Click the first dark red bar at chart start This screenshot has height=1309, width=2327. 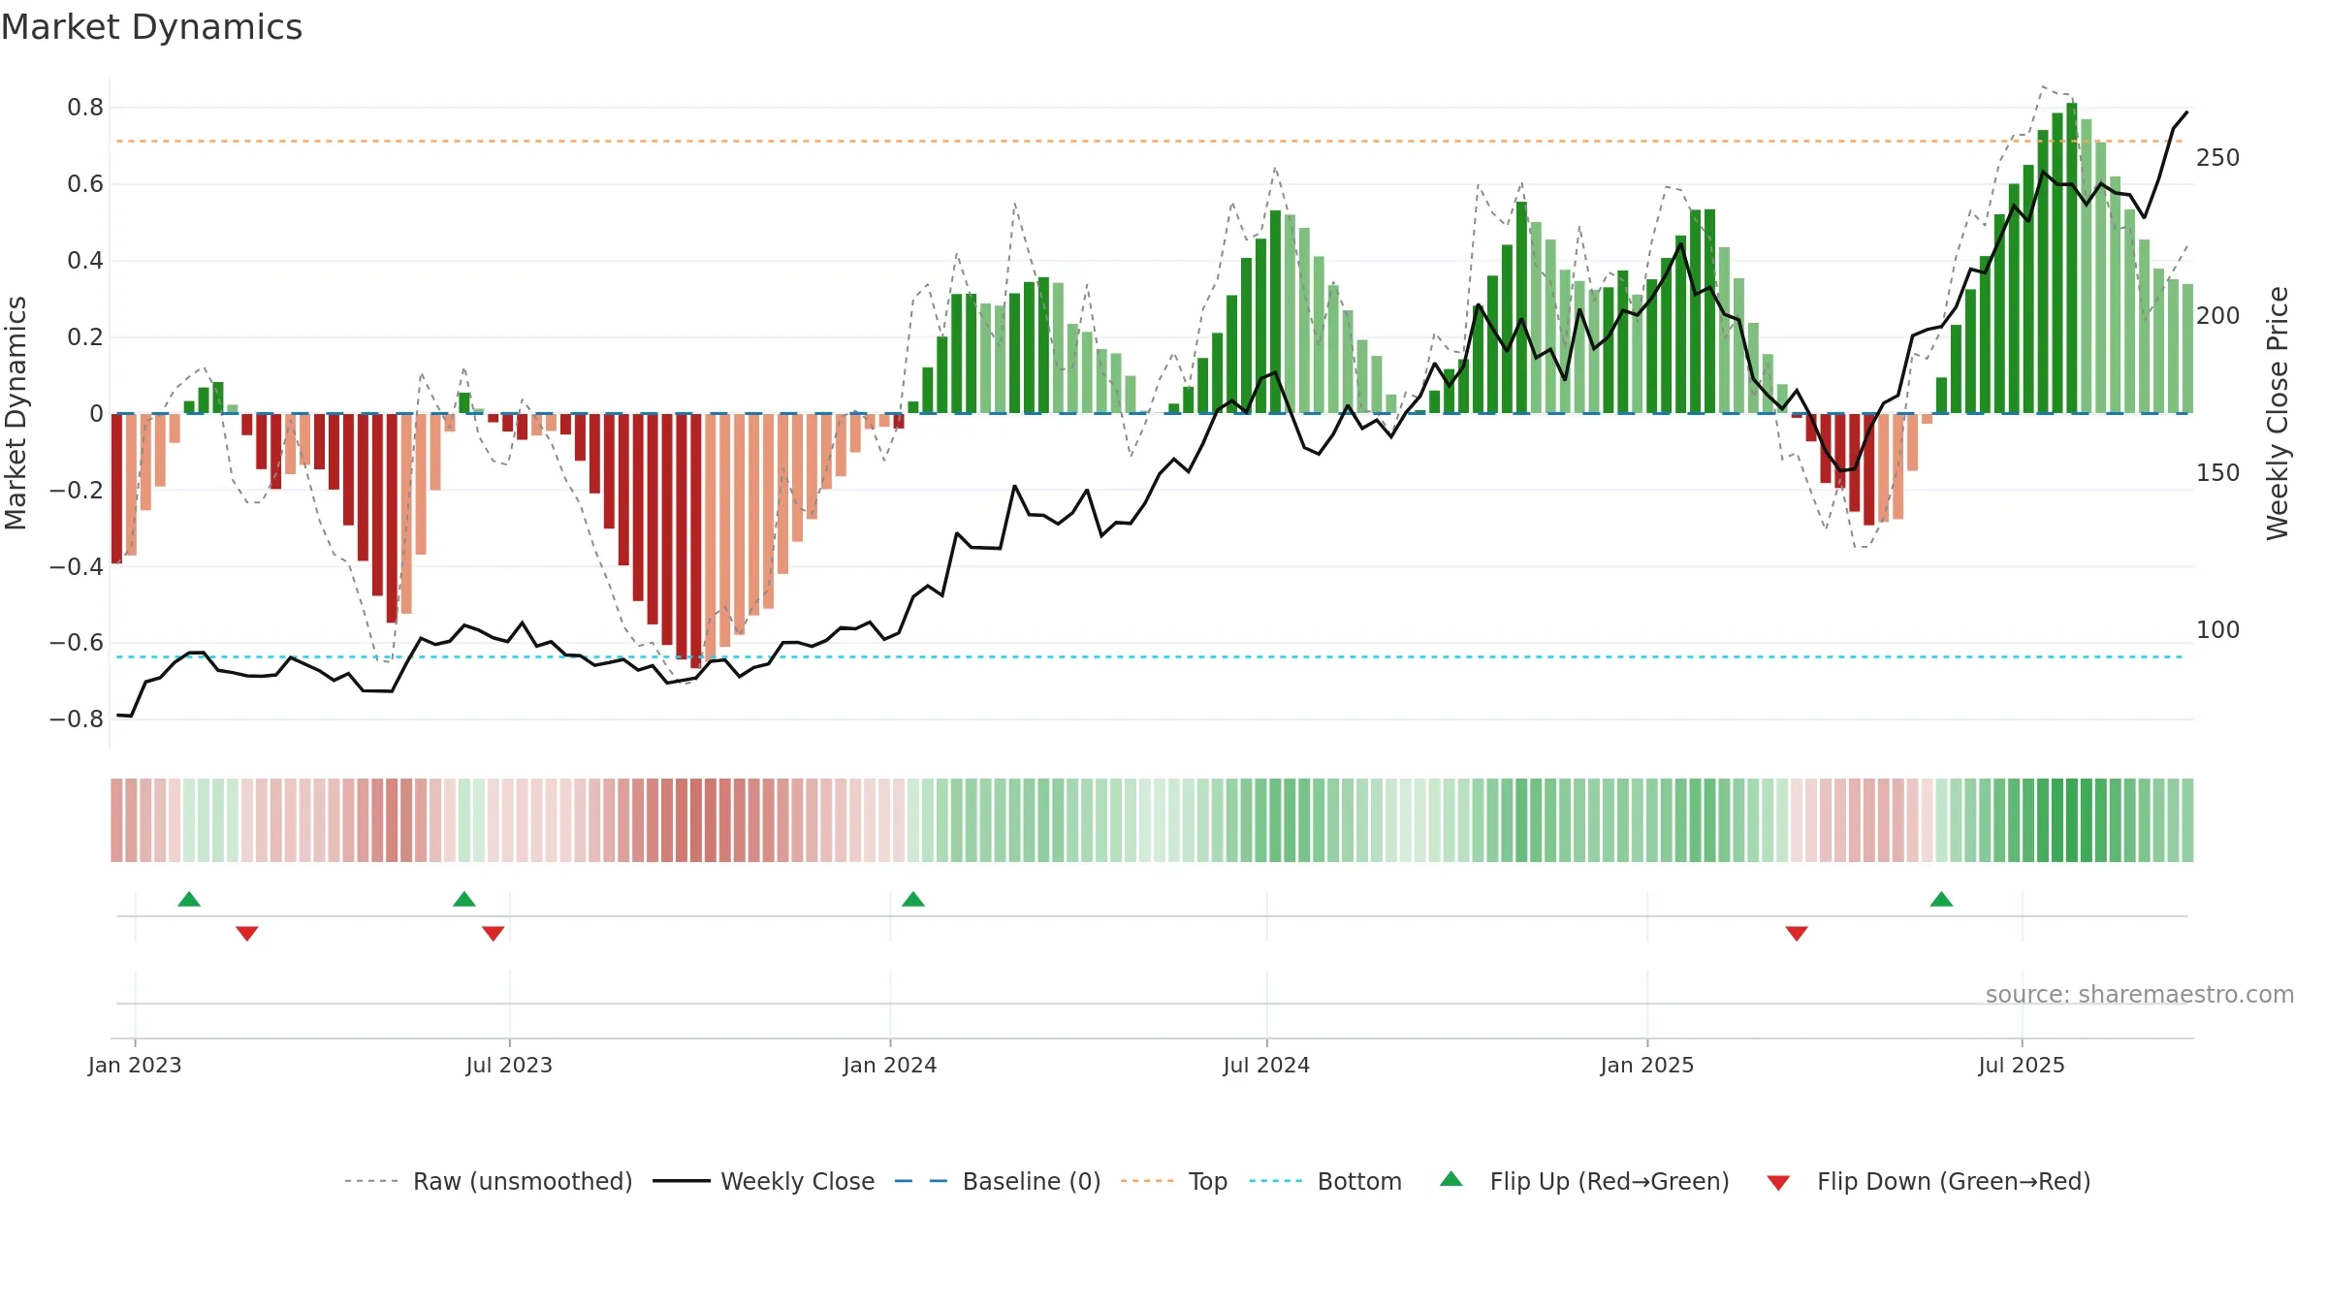[116, 489]
